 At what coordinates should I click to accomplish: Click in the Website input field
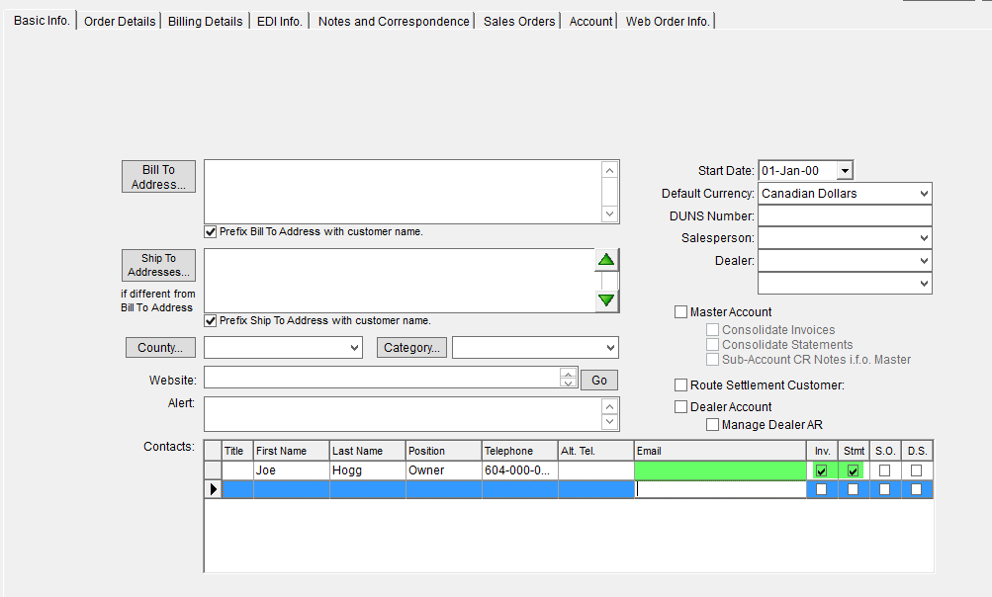click(x=382, y=378)
